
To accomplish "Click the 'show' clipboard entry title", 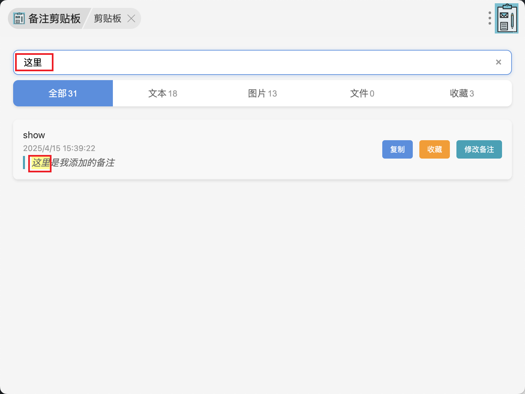I will pos(34,135).
